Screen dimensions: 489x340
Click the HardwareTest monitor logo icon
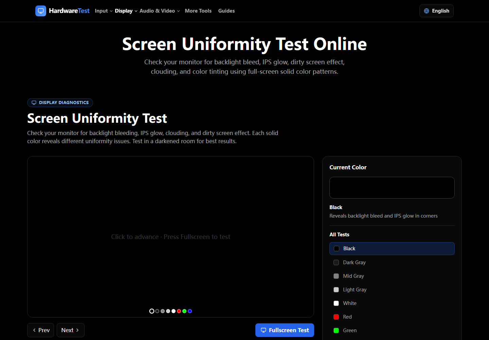(41, 11)
